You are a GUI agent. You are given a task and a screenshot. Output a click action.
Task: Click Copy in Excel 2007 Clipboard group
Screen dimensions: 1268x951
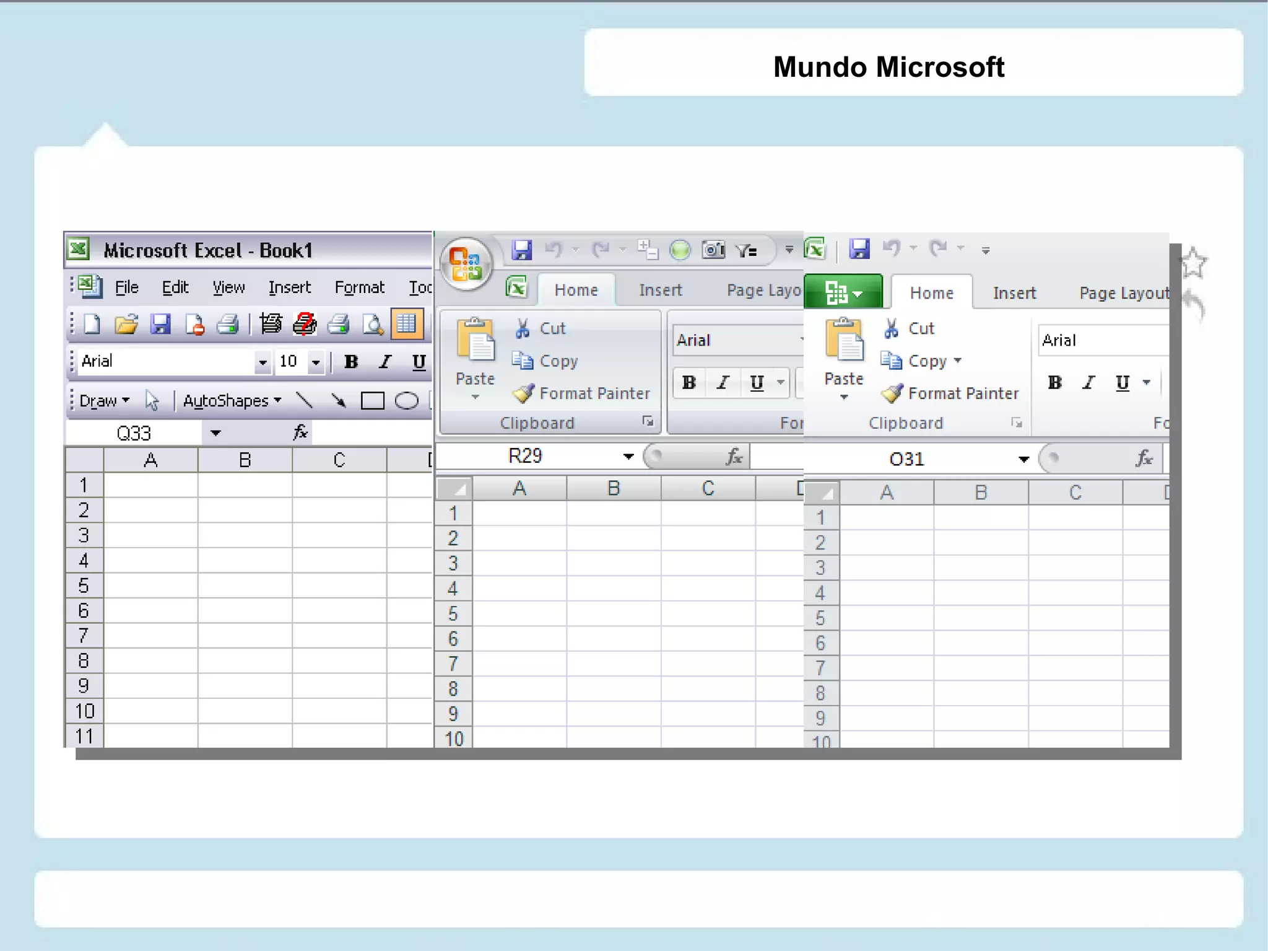(x=545, y=361)
